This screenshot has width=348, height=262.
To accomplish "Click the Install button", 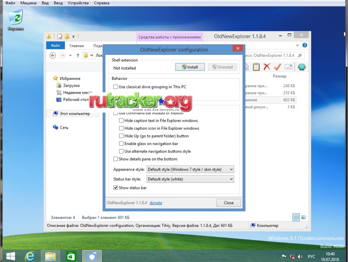I will (x=190, y=67).
